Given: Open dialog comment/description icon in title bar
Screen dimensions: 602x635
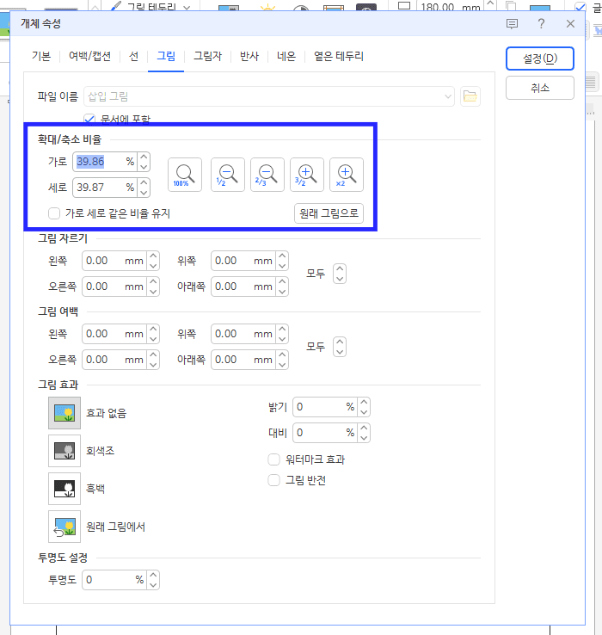Looking at the screenshot, I should (x=512, y=24).
